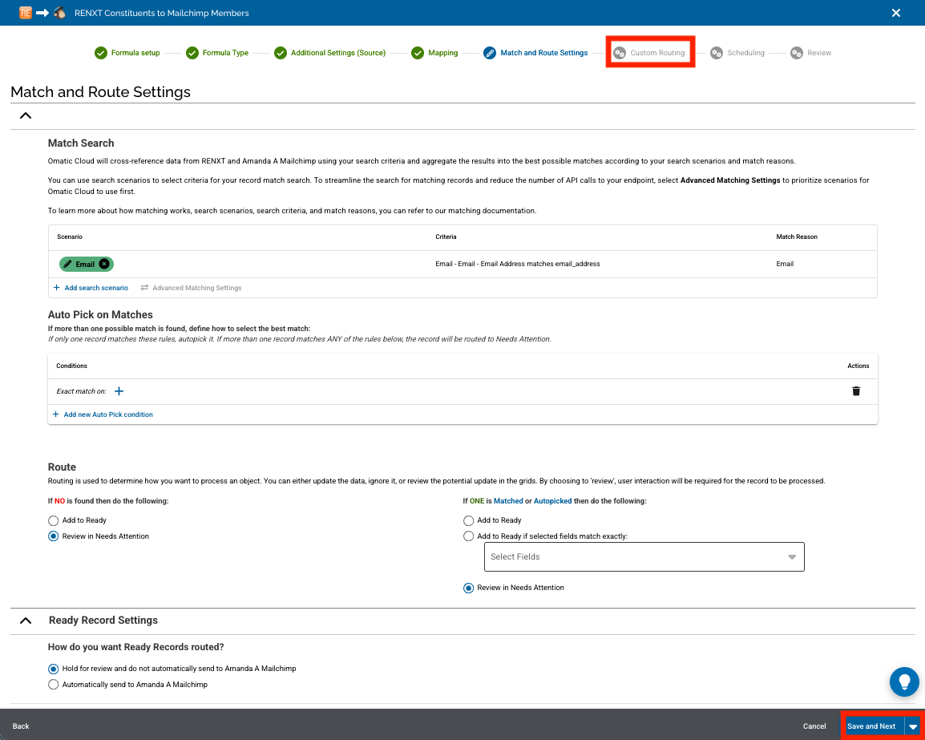925x740 pixels.
Task: Click the RE source app icon in title bar
Action: pyautogui.click(x=26, y=12)
